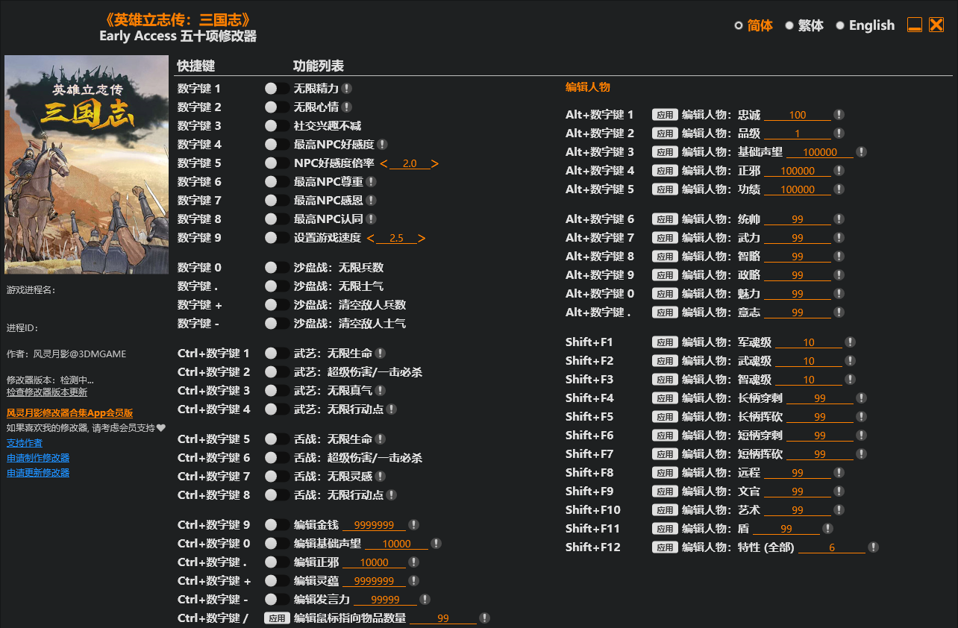This screenshot has height=628, width=958.
Task: Click the info icon next to 无限精力
Action: 347,89
